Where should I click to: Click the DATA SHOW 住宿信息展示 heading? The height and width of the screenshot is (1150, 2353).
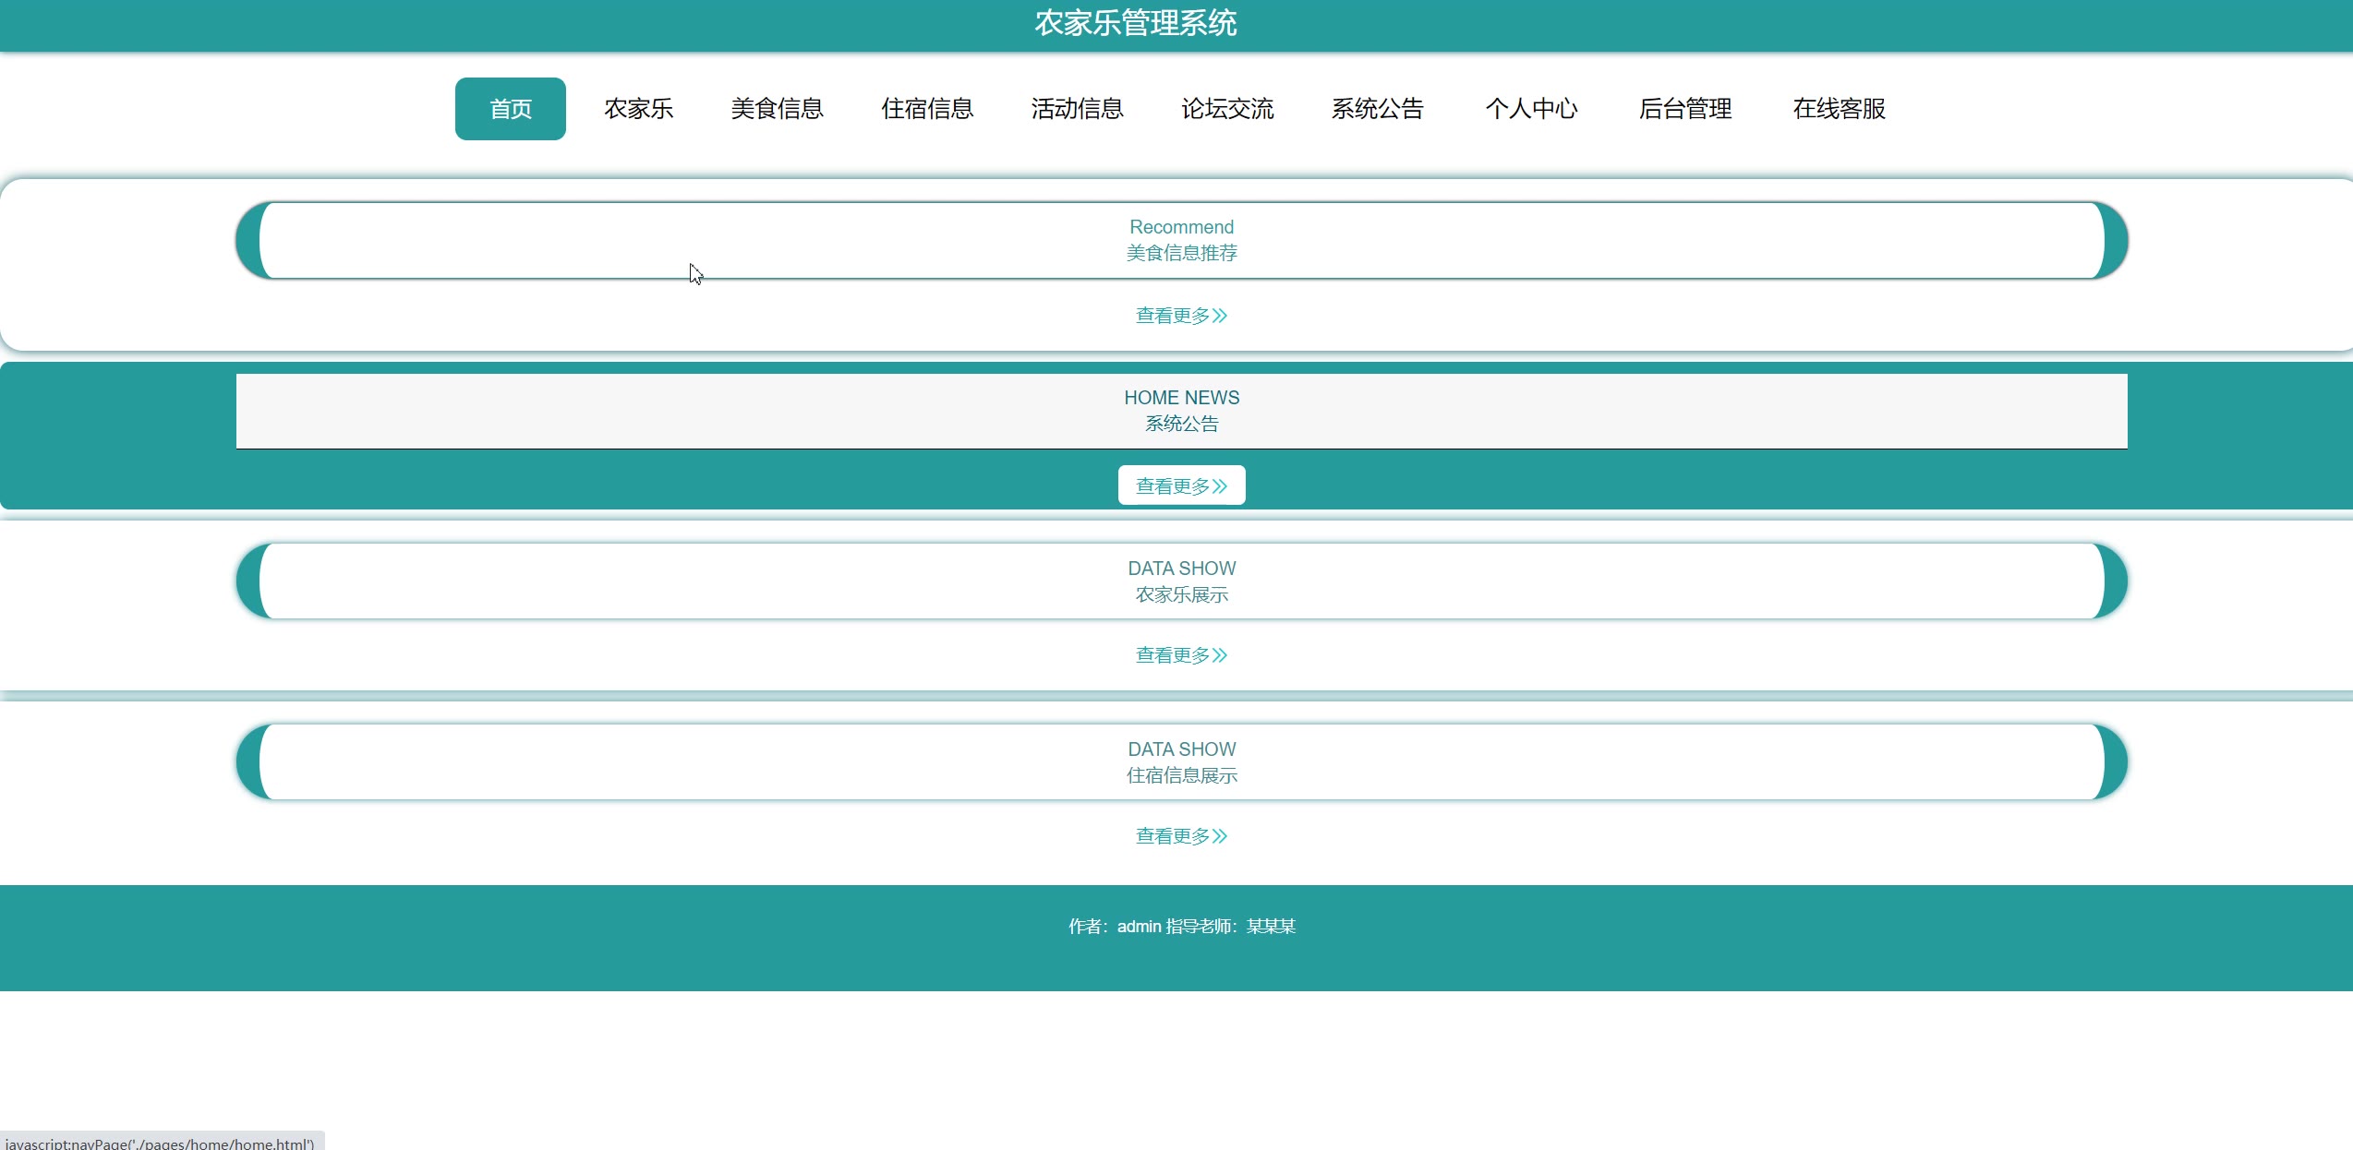[x=1181, y=762]
